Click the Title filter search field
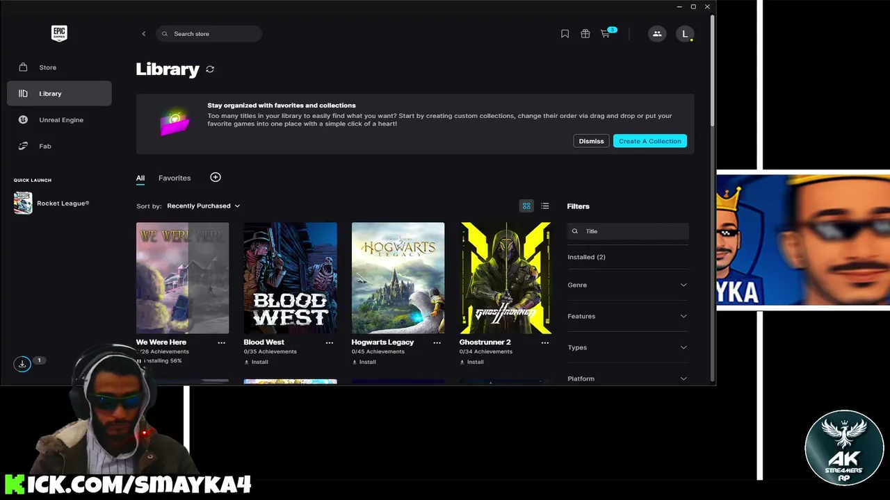This screenshot has height=500, width=890. coord(628,231)
